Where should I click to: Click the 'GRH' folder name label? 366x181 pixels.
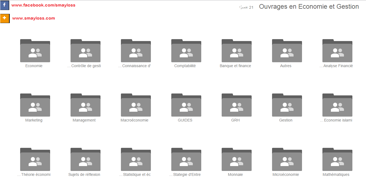coord(235,120)
